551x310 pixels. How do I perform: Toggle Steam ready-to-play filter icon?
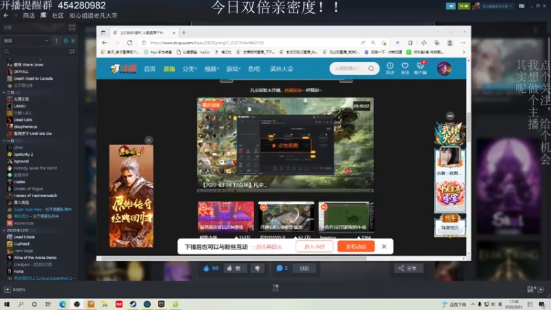73,41
